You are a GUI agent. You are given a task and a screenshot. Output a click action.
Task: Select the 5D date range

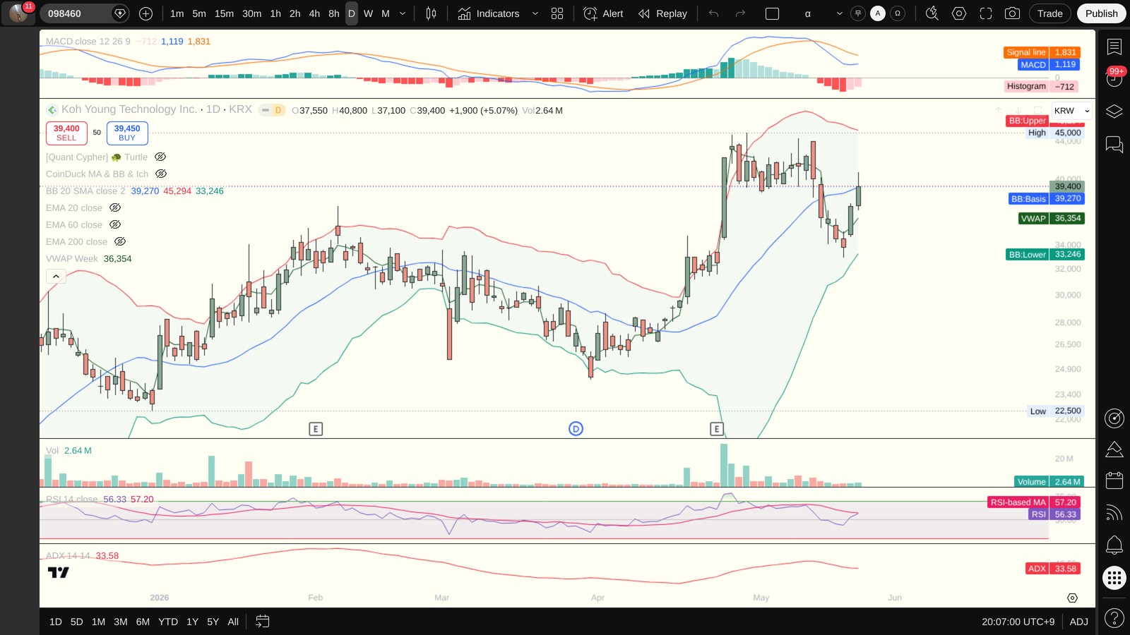tap(77, 622)
